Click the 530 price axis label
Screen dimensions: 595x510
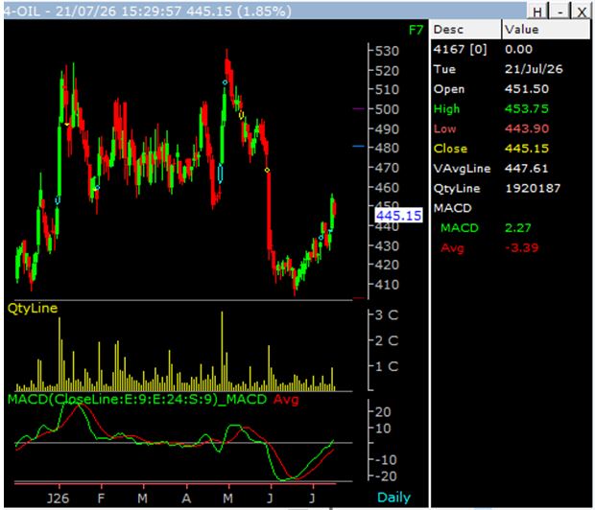pos(387,51)
